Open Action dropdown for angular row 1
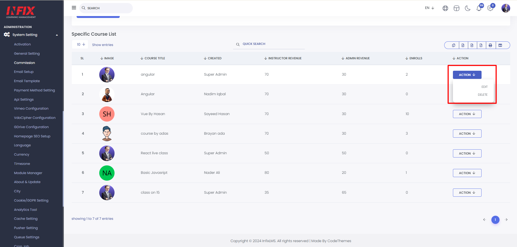Viewport: 517px width, 247px height. [467, 75]
